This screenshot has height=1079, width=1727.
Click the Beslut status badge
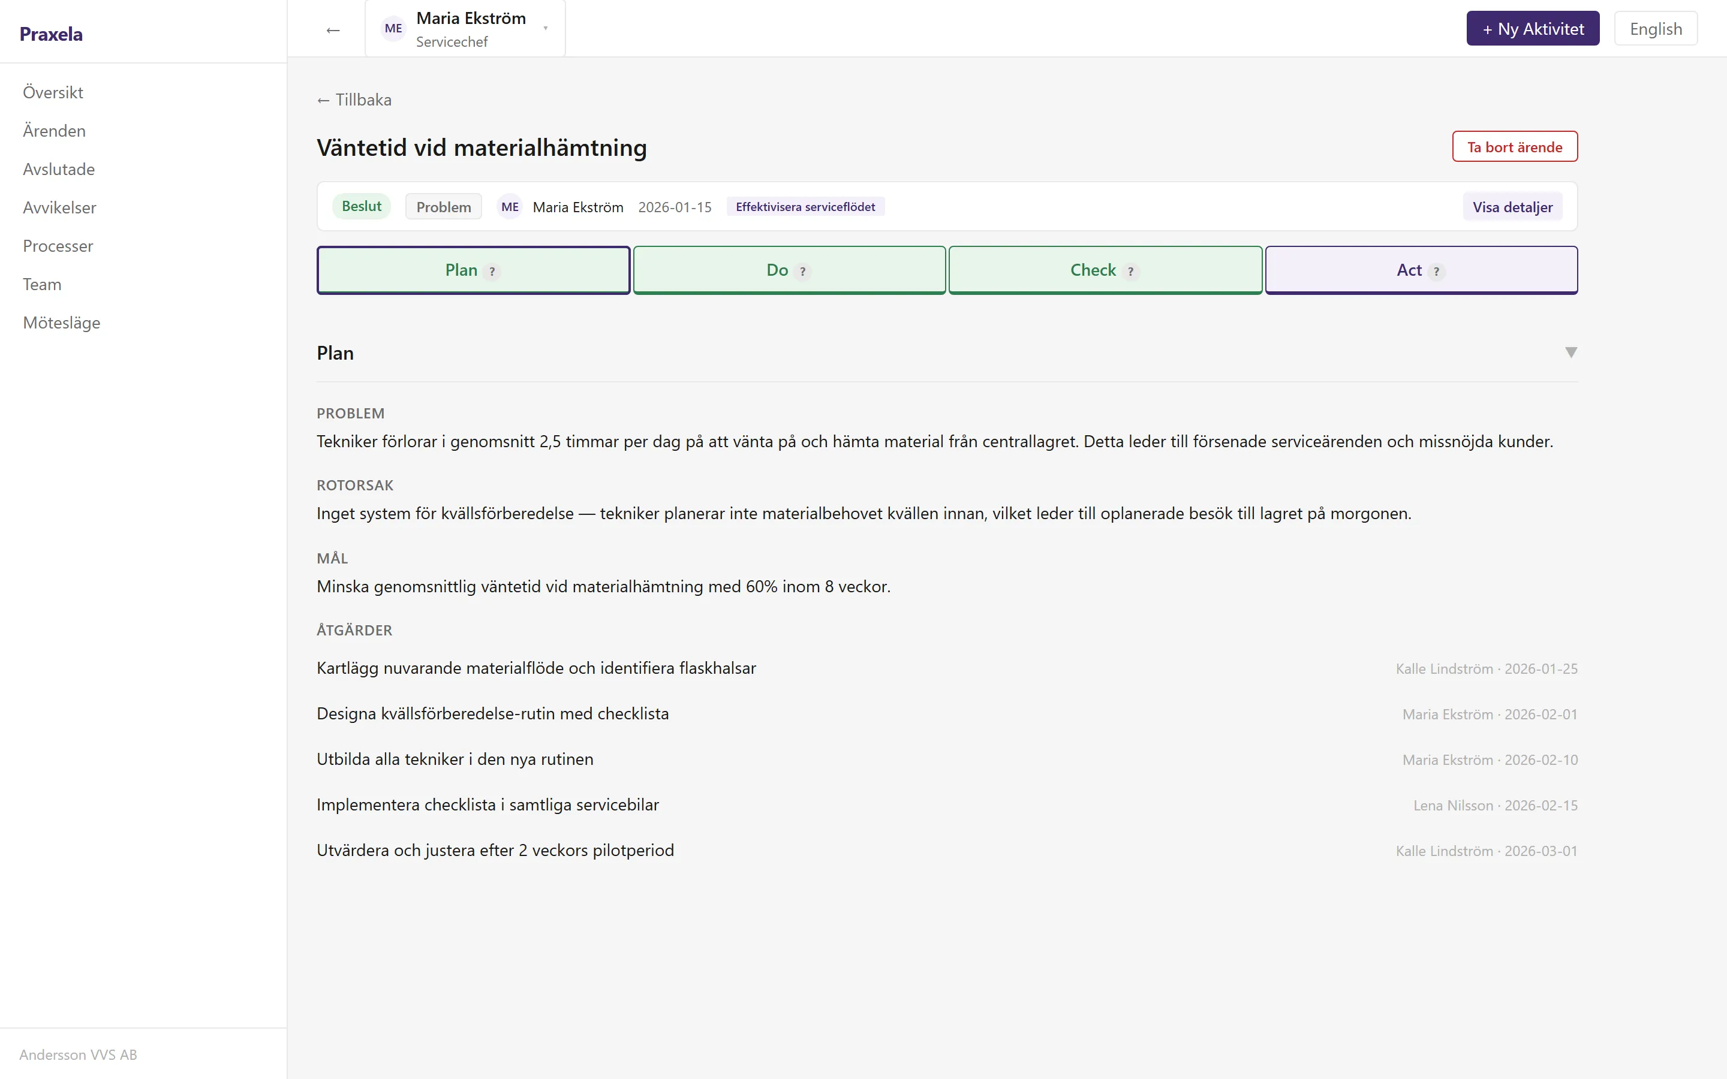click(x=361, y=206)
